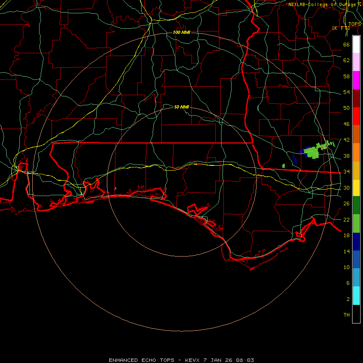Click the medium blue legend swatch
Viewport: 363px width, 363px height.
pos(356,259)
